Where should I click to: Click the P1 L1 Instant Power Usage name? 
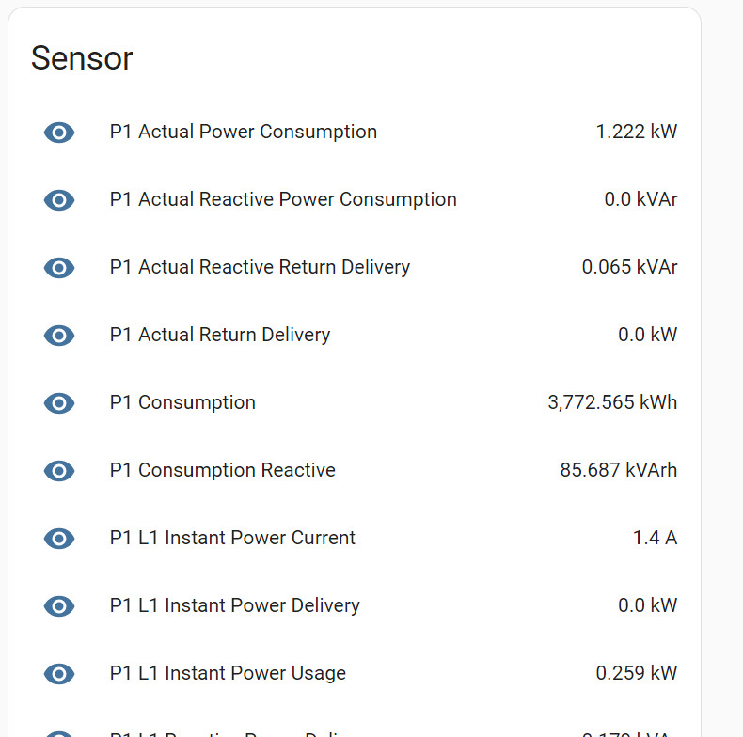(228, 674)
